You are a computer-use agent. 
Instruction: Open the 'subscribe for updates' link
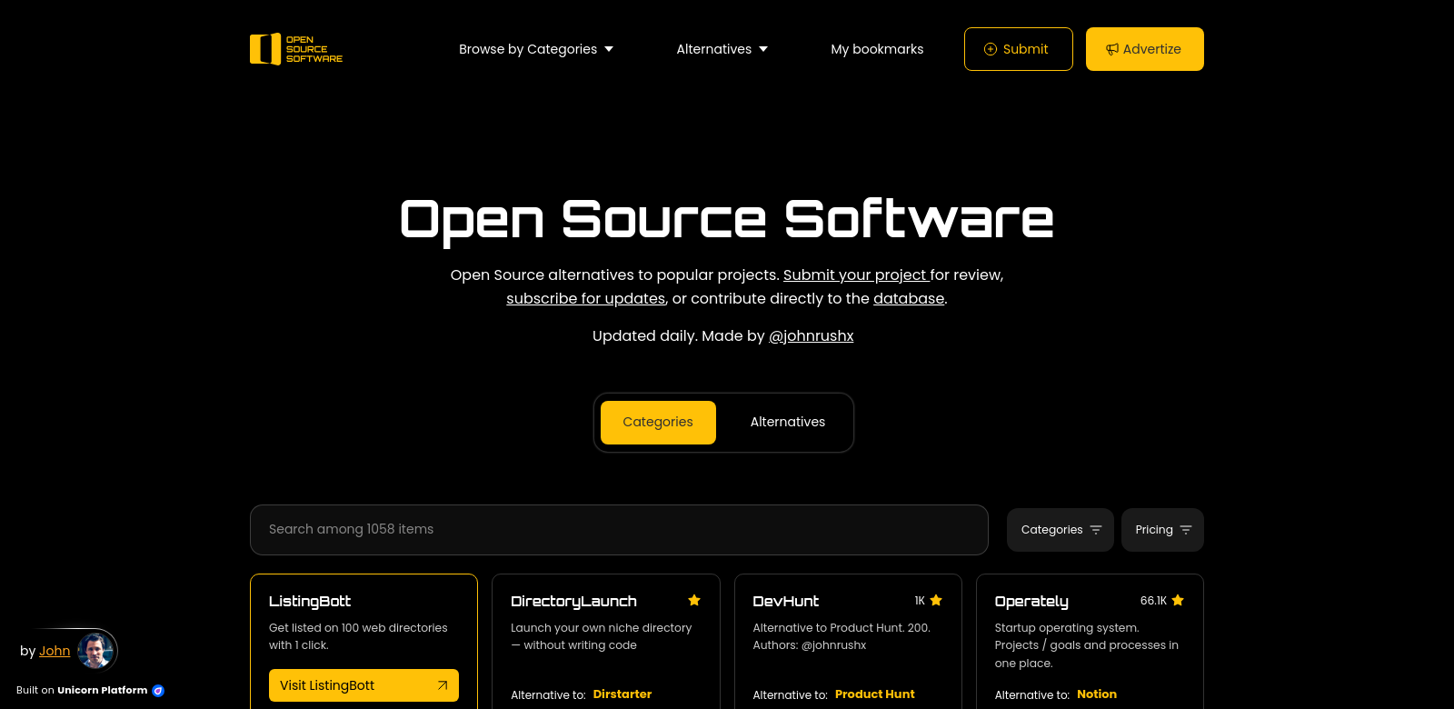point(586,298)
